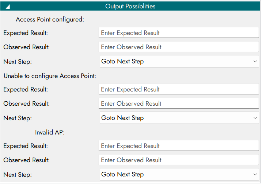Collapse the Output Possiblities panel triangle

click(x=8, y=7)
